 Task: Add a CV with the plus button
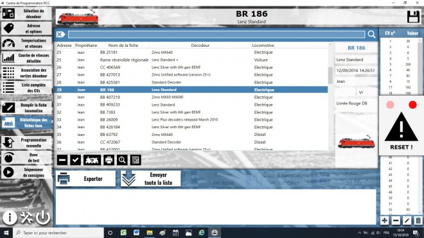click(x=384, y=221)
